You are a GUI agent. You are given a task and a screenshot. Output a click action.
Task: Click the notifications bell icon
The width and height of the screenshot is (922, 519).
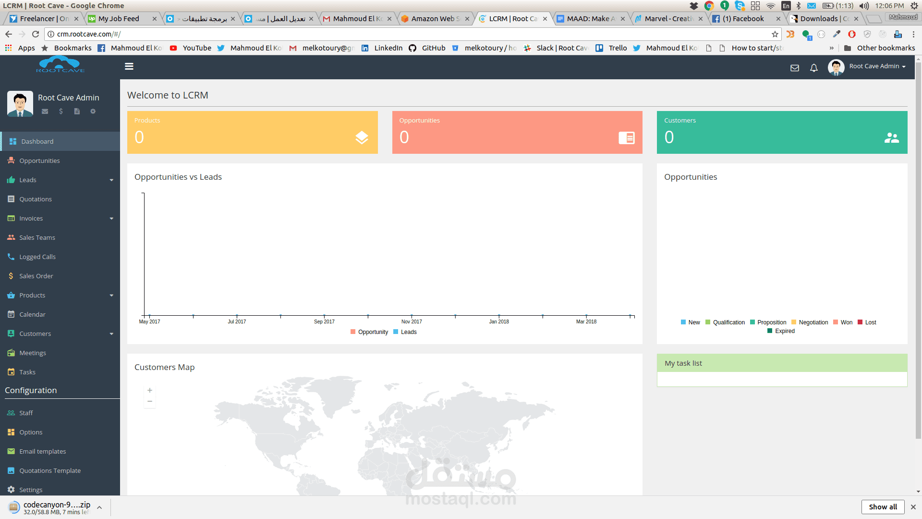(814, 68)
